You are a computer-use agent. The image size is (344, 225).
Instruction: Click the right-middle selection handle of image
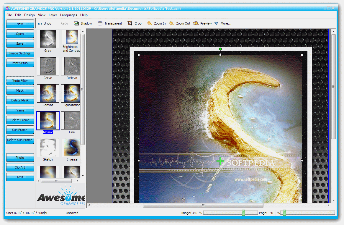[302, 161]
